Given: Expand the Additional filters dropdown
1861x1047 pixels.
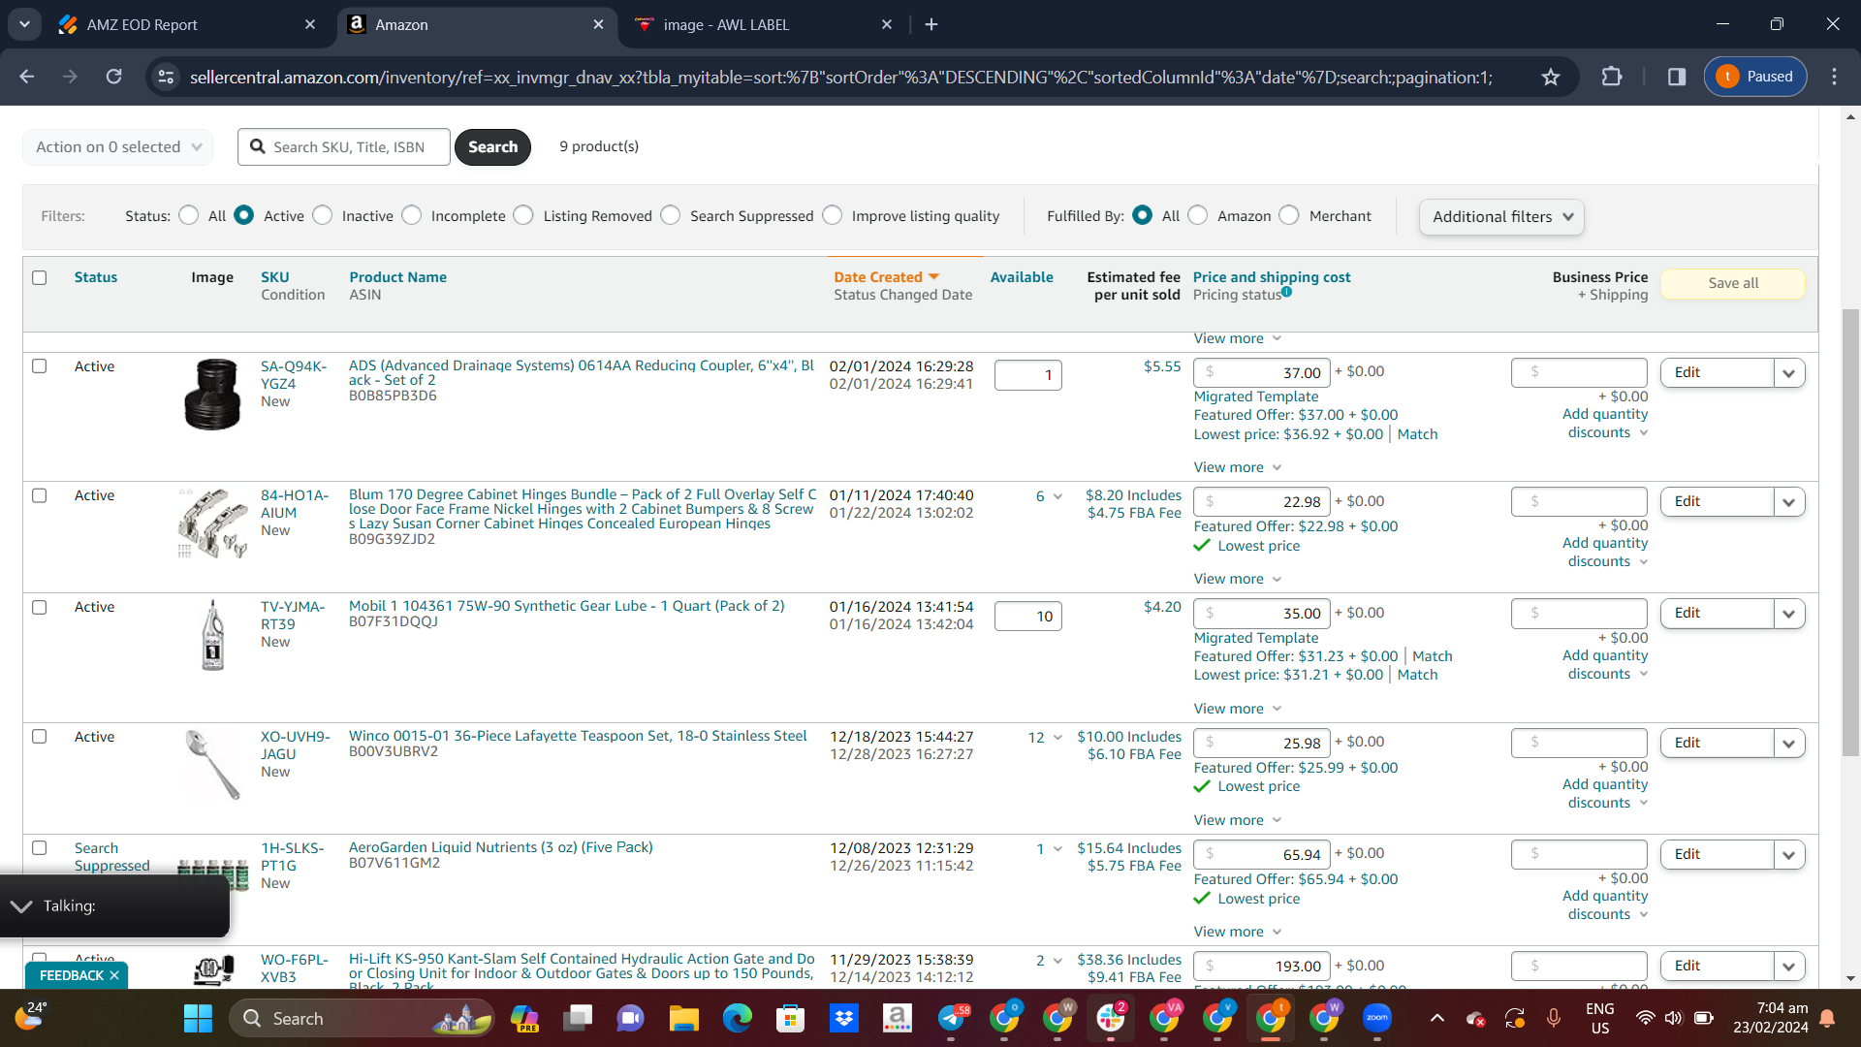Looking at the screenshot, I should [1501, 217].
